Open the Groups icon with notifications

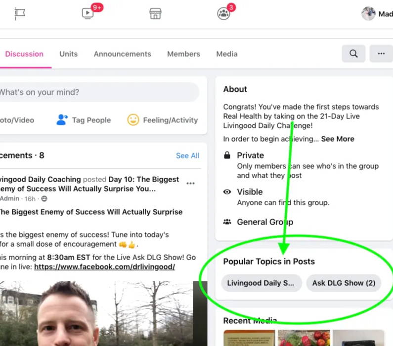pos(223,13)
